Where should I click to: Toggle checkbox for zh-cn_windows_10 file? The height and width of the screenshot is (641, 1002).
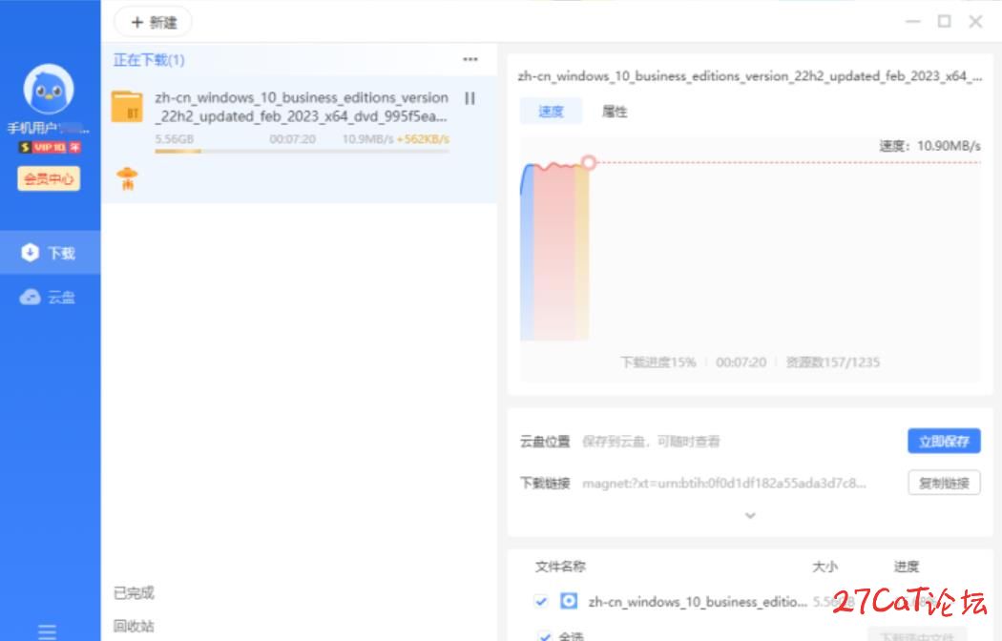(x=541, y=602)
